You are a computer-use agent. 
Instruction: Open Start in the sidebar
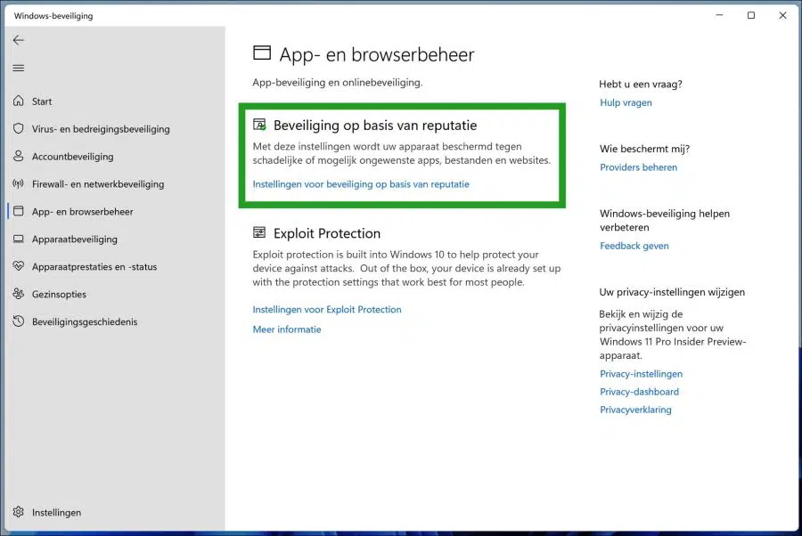pyautogui.click(x=41, y=102)
